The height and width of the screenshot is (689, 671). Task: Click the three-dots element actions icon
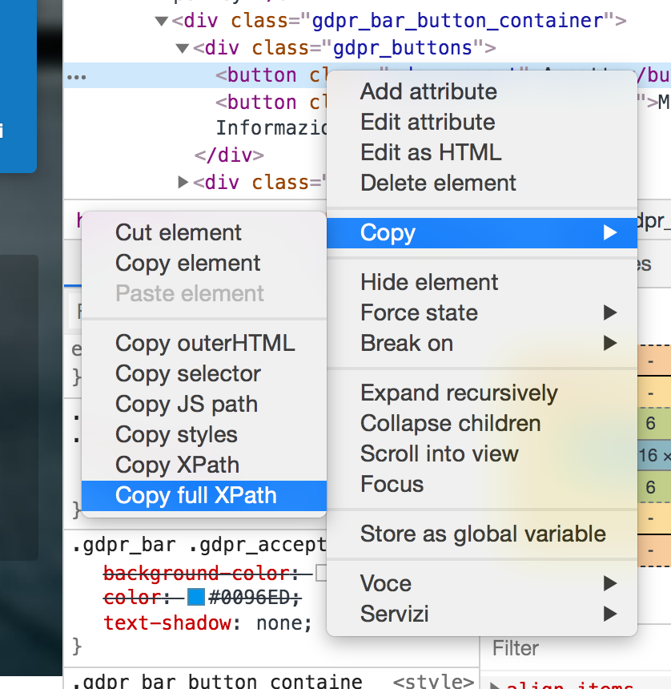point(76,78)
